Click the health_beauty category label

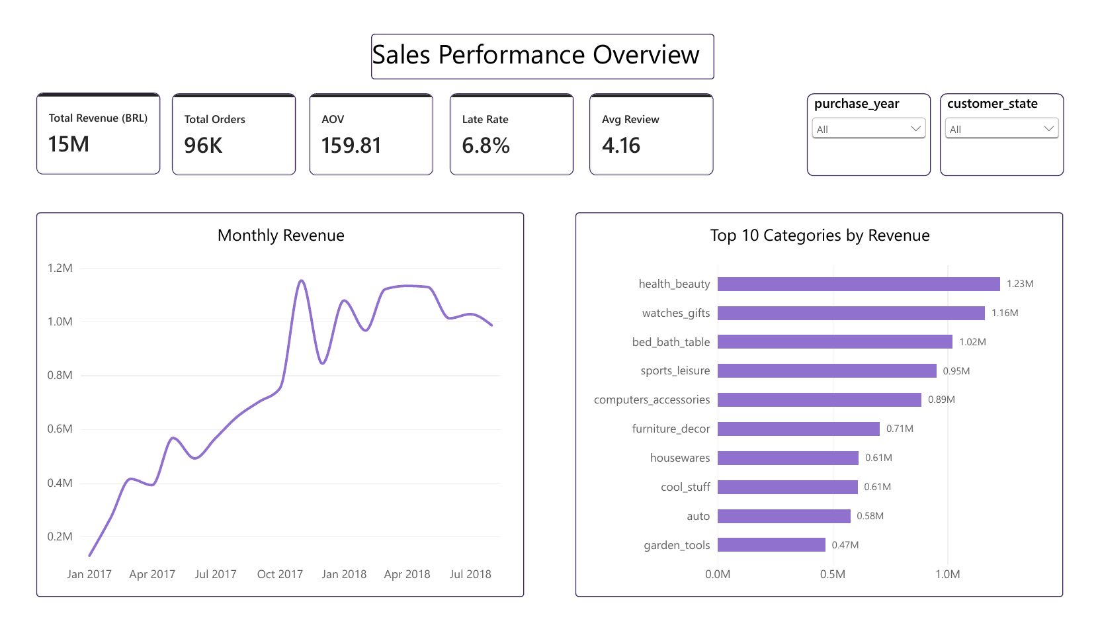674,284
